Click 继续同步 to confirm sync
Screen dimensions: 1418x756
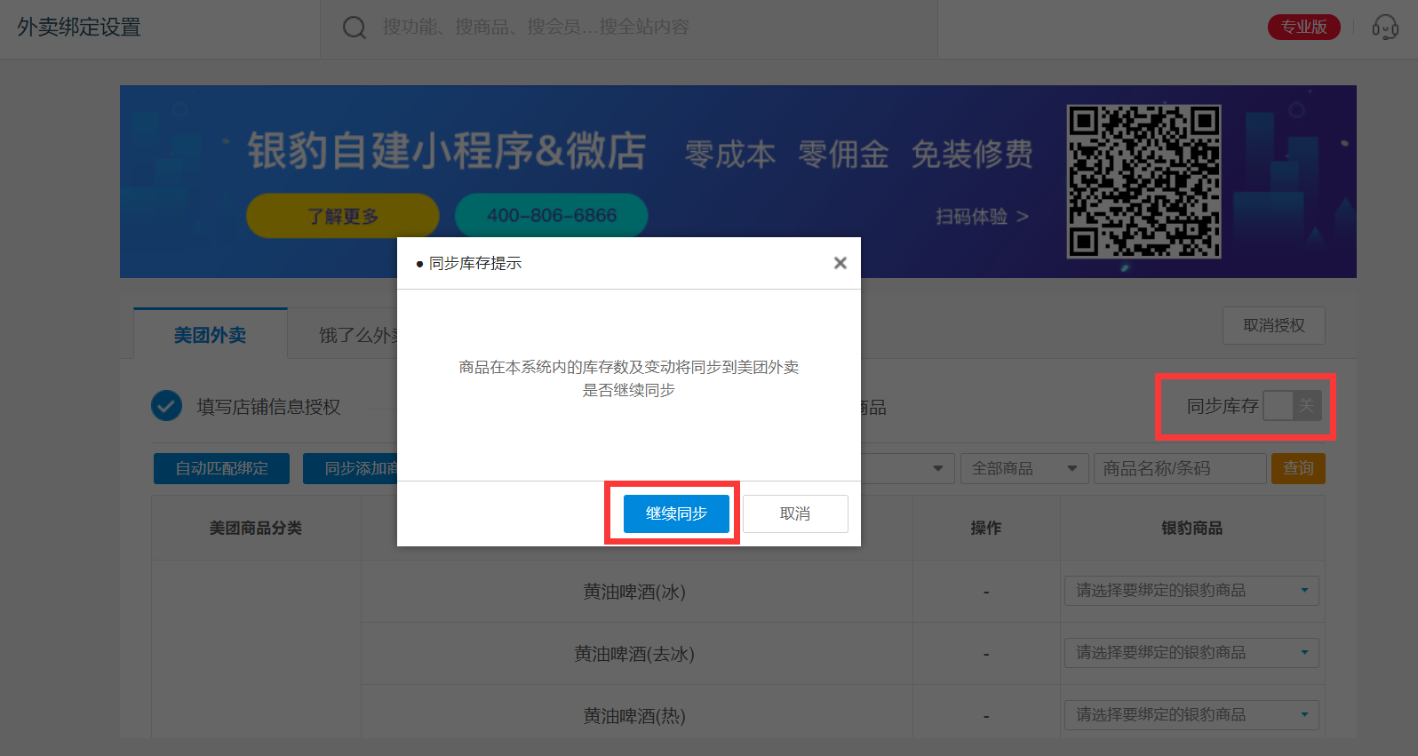pyautogui.click(x=676, y=513)
